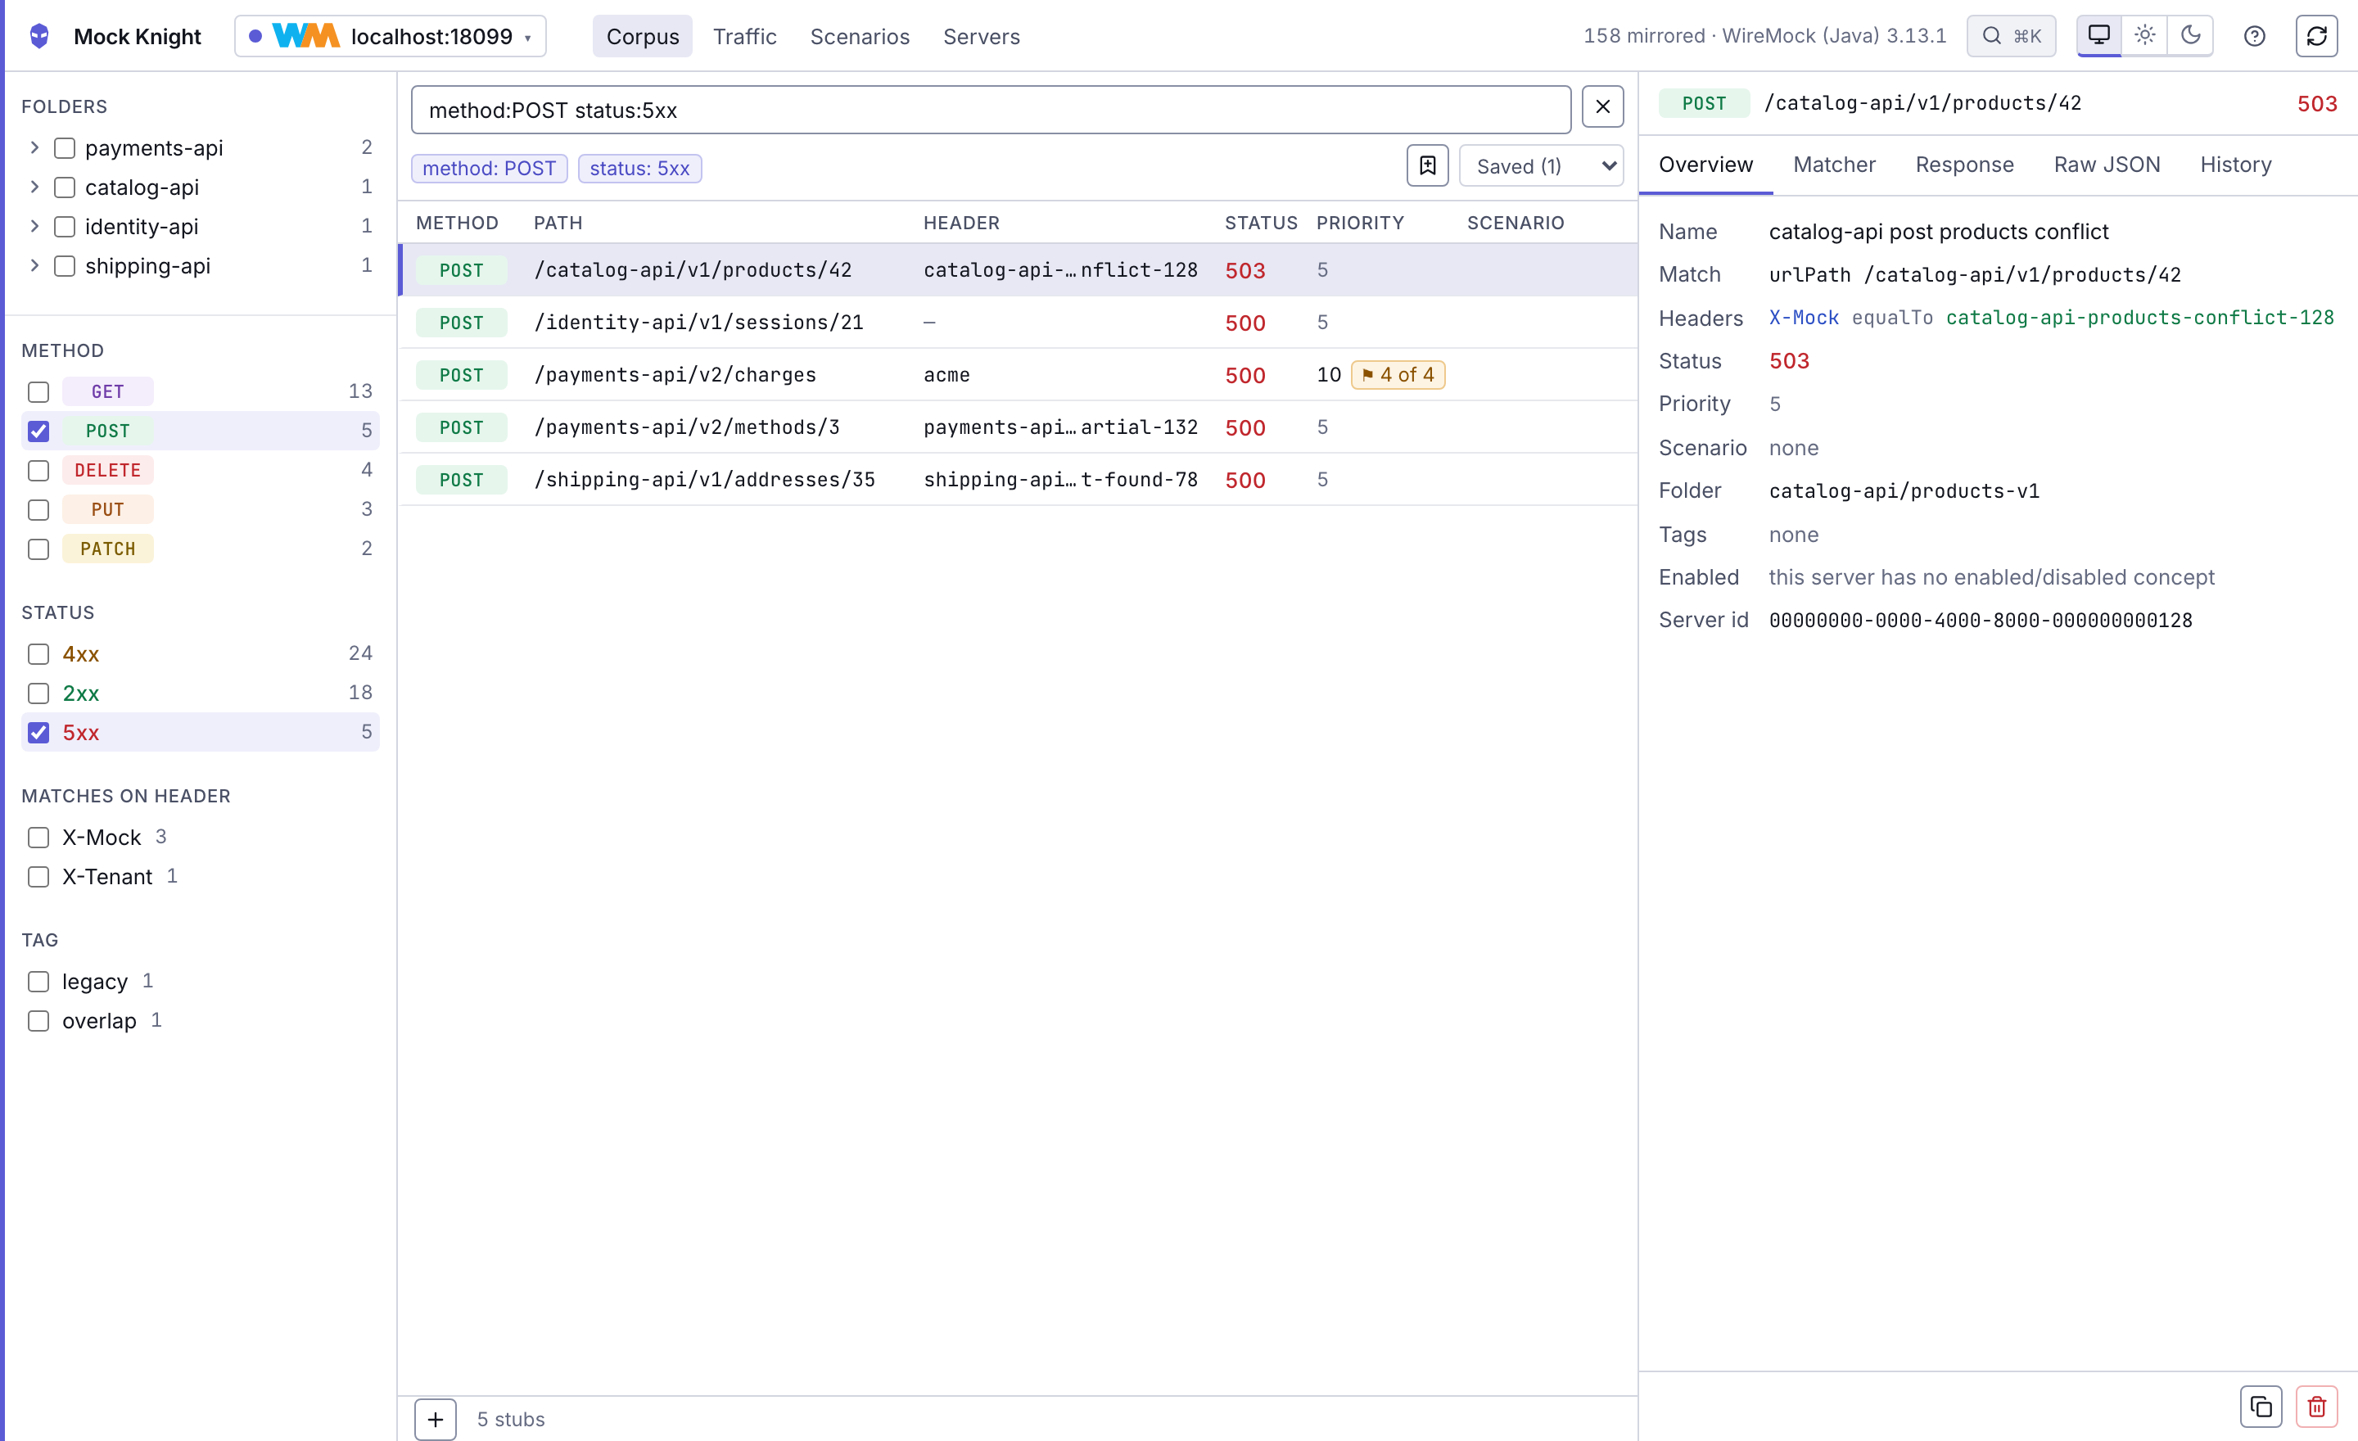This screenshot has height=1441, width=2358.
Task: Save the current filter bookmark icon
Action: pyautogui.click(x=1428, y=165)
